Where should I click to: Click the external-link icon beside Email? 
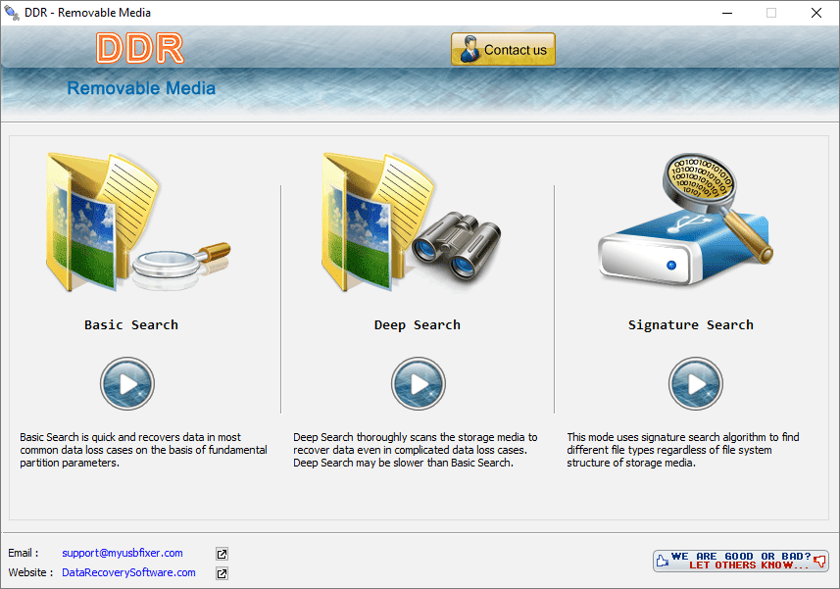[222, 554]
